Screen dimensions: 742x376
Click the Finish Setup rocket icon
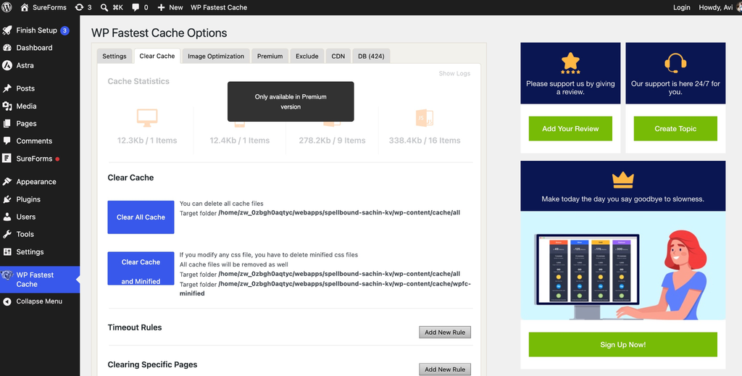(x=7, y=30)
